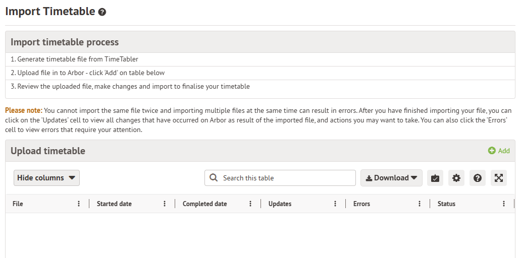
Task: Click the green Add button
Action: 499,151
